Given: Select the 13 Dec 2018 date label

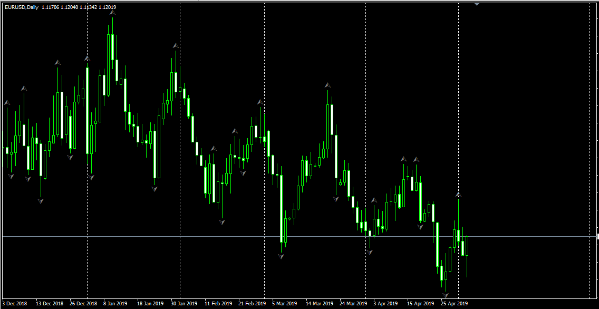Looking at the screenshot, I should 50,304.
